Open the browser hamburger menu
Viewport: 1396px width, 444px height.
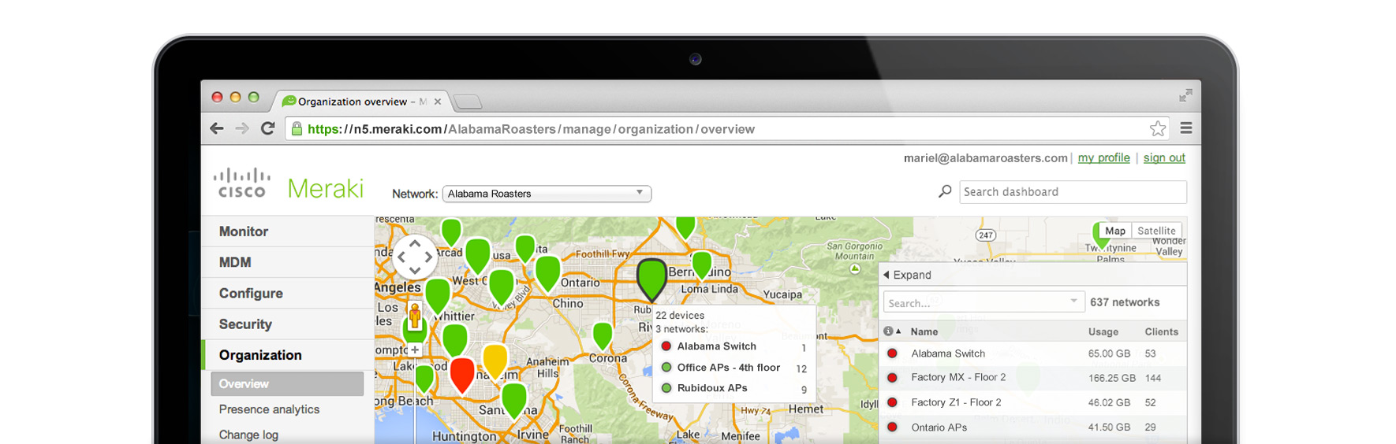pyautogui.click(x=1185, y=128)
